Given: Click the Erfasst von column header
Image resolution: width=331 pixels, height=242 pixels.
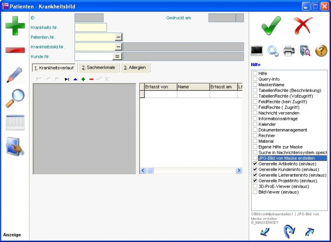Looking at the screenshot, I should tap(160, 87).
